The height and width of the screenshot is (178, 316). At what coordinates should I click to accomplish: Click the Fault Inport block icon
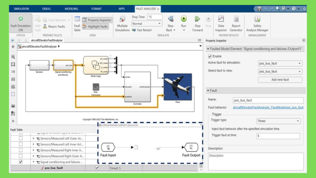pos(108,147)
